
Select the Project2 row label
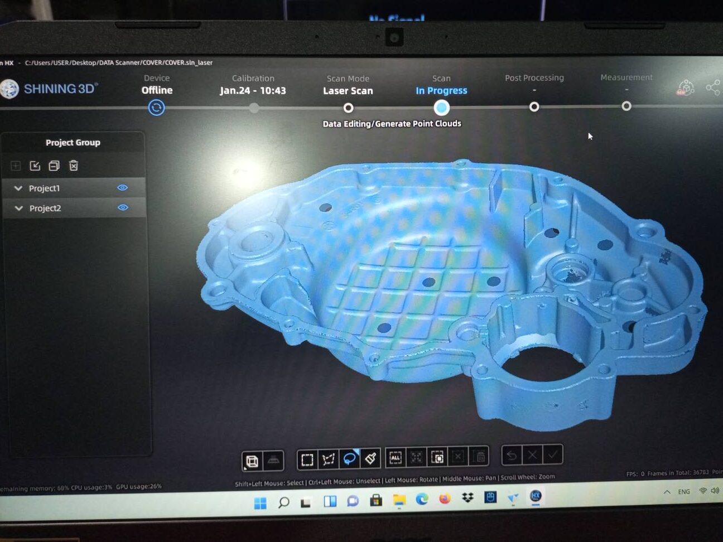pos(45,208)
